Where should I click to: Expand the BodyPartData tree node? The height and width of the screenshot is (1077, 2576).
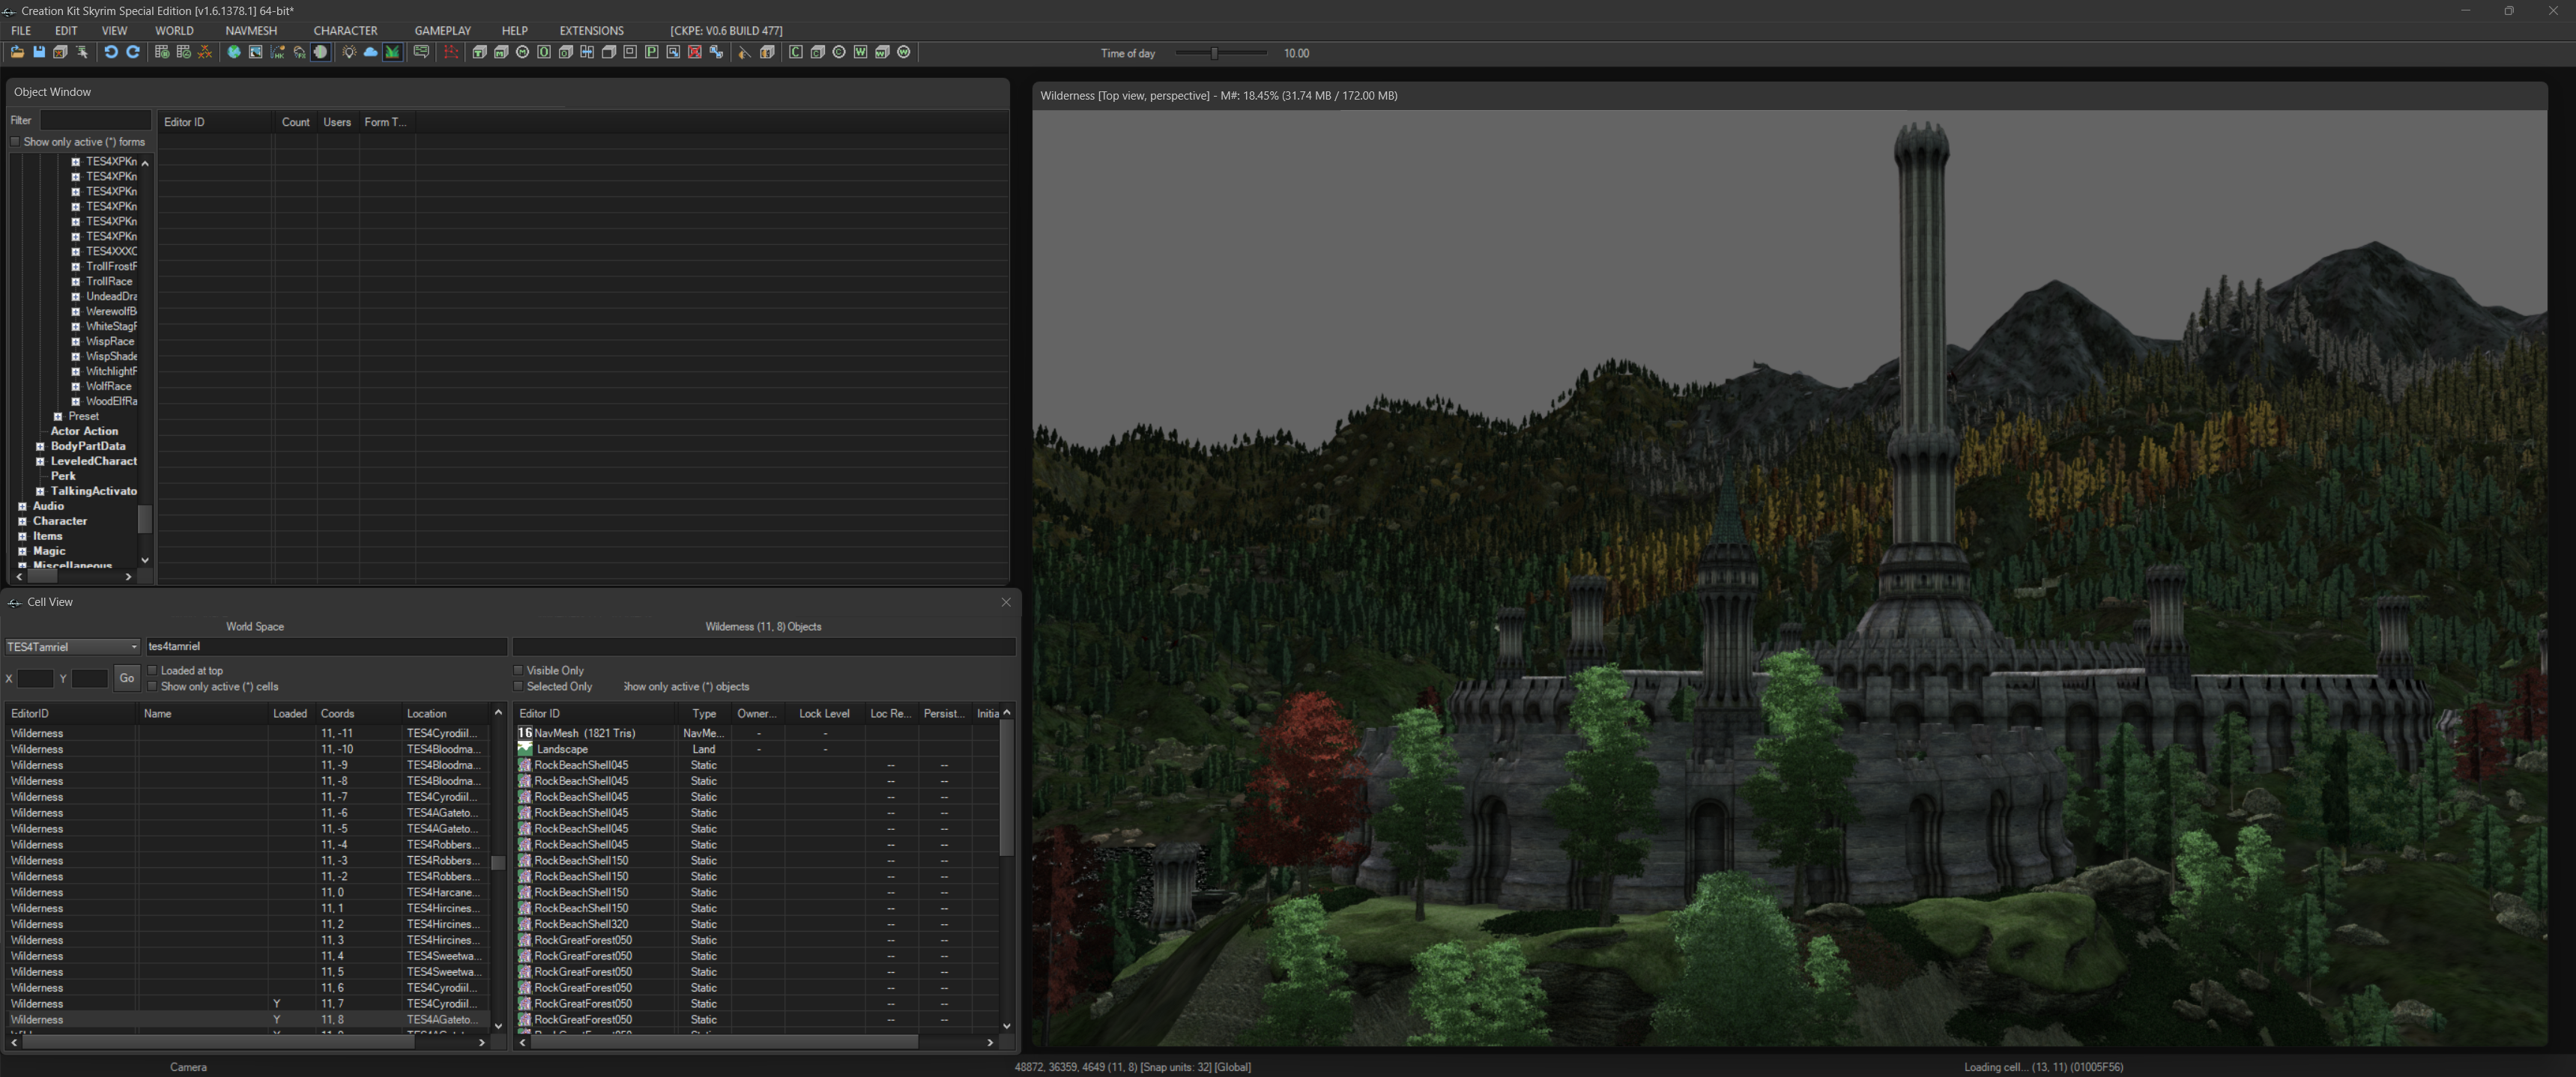click(41, 446)
